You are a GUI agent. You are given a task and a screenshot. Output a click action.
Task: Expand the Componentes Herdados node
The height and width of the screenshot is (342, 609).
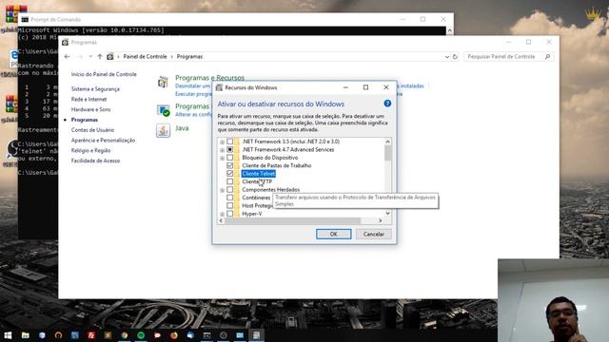[x=222, y=190]
